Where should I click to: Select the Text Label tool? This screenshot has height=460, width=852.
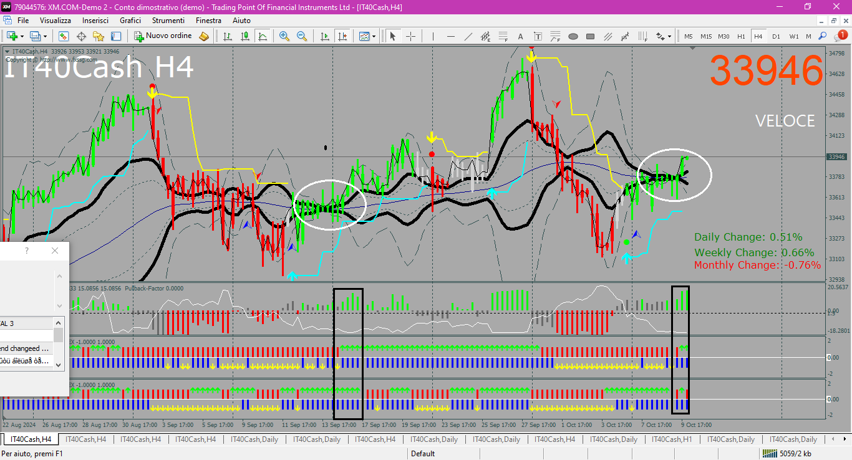(538, 36)
